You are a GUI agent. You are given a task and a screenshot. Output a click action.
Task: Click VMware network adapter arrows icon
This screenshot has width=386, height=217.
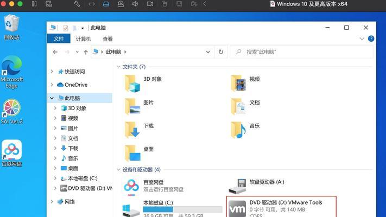tap(92, 4)
